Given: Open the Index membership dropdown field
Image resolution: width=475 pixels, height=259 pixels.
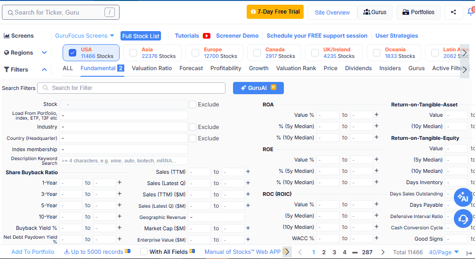Looking at the screenshot, I should (124, 149).
